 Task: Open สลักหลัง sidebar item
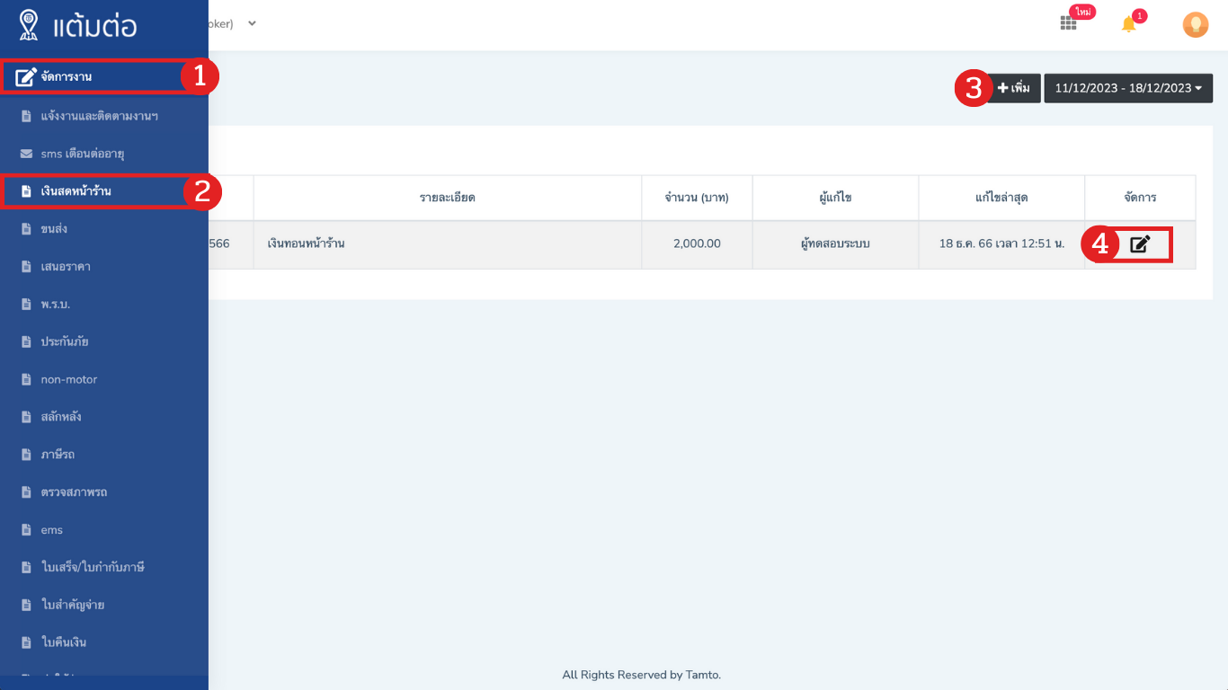(104, 417)
